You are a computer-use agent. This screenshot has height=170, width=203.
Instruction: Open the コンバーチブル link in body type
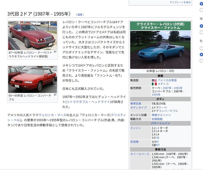[x=168, y=111]
